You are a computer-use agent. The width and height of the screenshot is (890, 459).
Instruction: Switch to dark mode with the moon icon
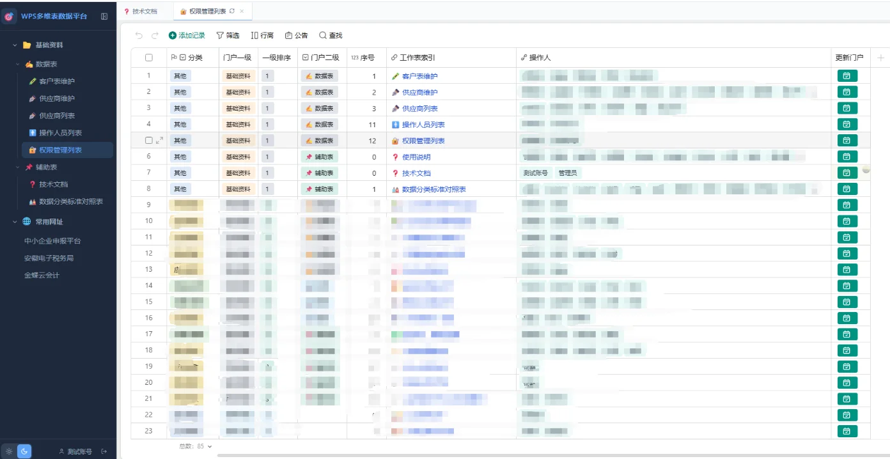(24, 451)
